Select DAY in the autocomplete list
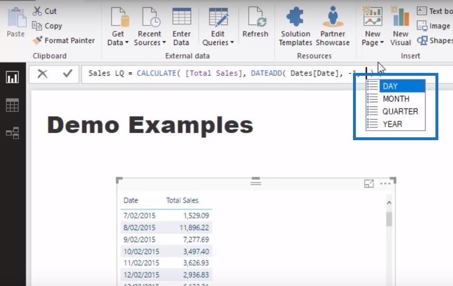 click(396, 86)
